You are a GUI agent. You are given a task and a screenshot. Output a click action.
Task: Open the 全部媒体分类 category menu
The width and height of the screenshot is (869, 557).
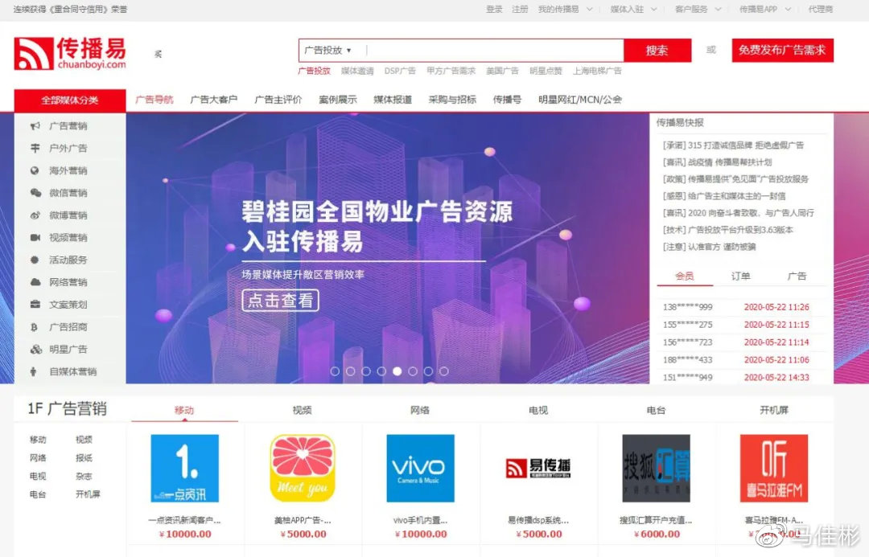click(70, 100)
